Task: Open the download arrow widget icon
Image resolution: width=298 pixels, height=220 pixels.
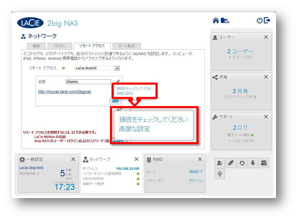Action: [253, 163]
